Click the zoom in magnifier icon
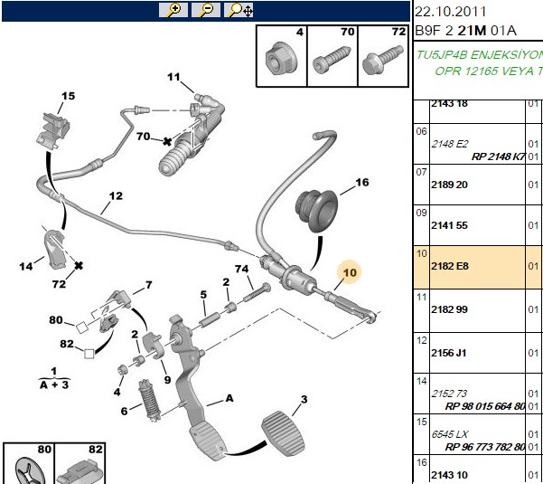 pyautogui.click(x=173, y=10)
